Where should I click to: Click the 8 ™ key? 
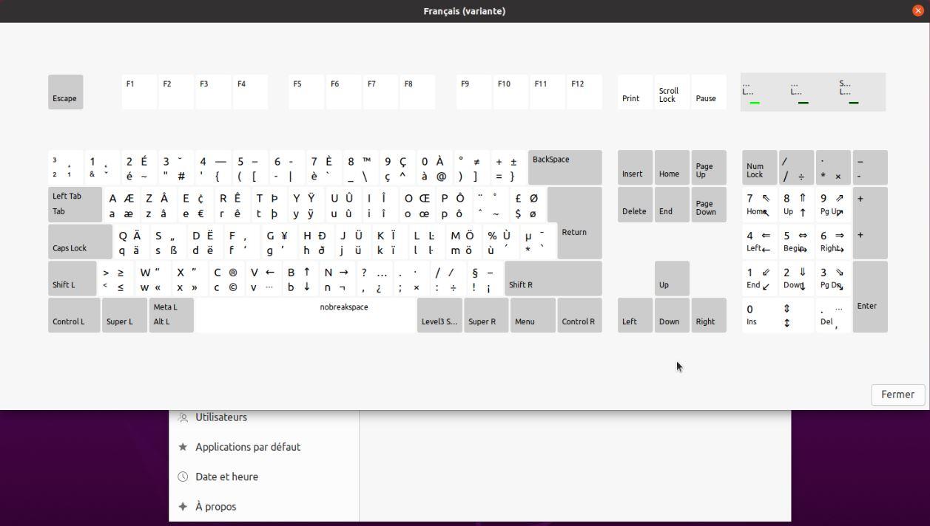point(361,168)
